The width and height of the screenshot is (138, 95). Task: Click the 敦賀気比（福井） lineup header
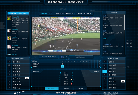[x=114, y=59]
